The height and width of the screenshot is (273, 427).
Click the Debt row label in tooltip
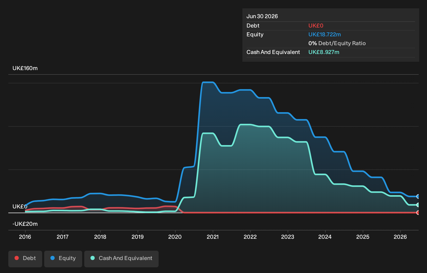(253, 26)
